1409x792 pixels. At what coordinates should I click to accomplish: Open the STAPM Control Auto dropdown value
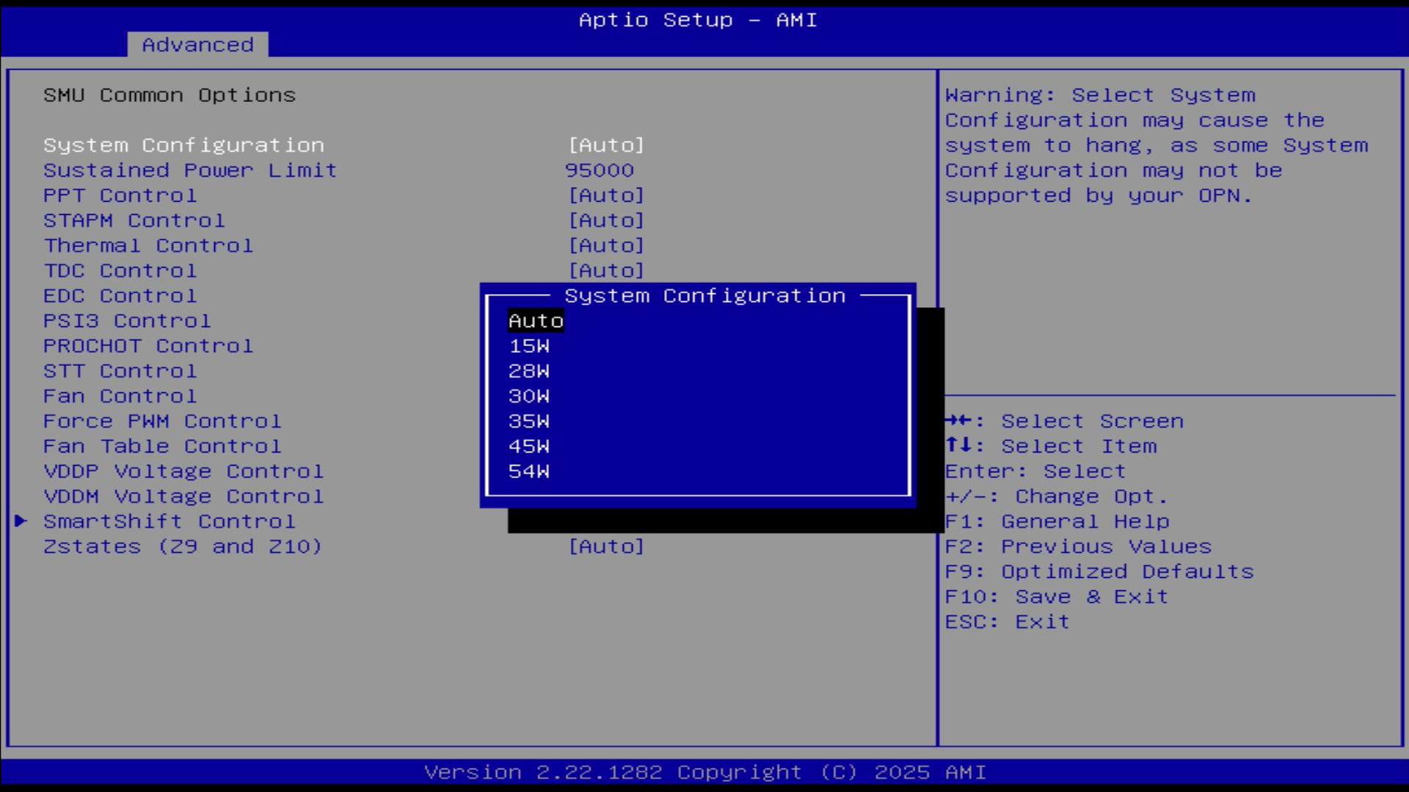pyautogui.click(x=606, y=221)
